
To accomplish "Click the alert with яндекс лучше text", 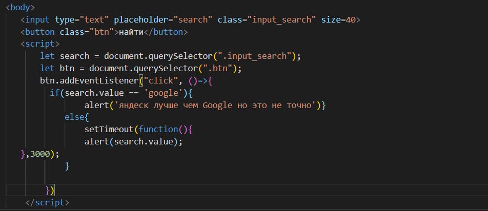I will (205, 105).
